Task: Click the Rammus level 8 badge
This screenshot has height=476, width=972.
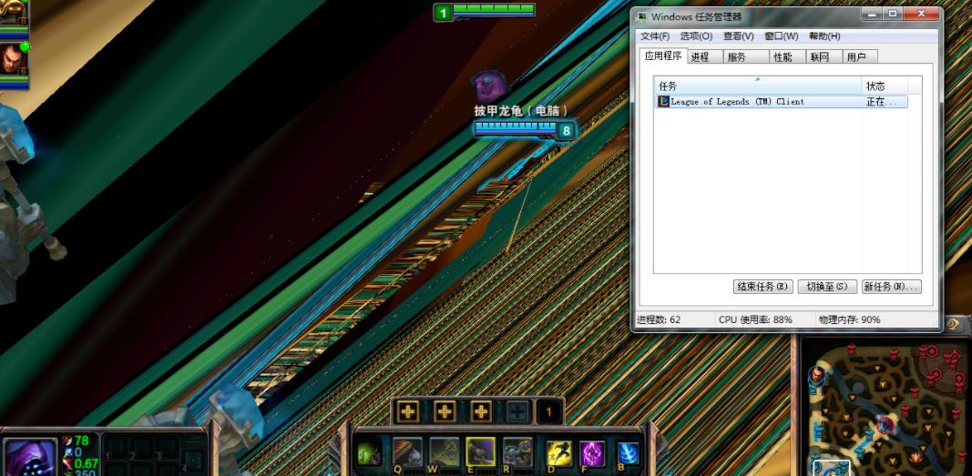Action: pyautogui.click(x=566, y=131)
